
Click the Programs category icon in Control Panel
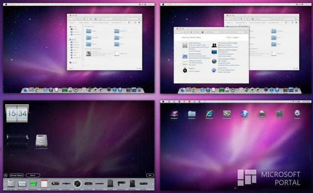(x=185, y=70)
